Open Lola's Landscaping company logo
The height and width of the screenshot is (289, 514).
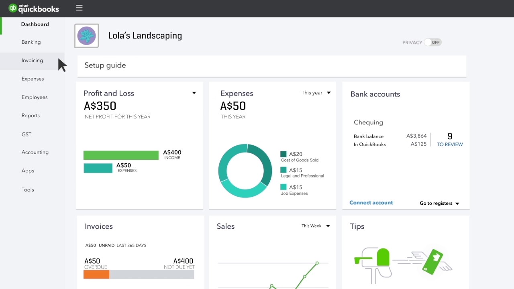(86, 36)
